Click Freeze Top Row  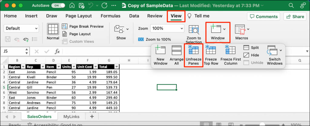coord(211,55)
